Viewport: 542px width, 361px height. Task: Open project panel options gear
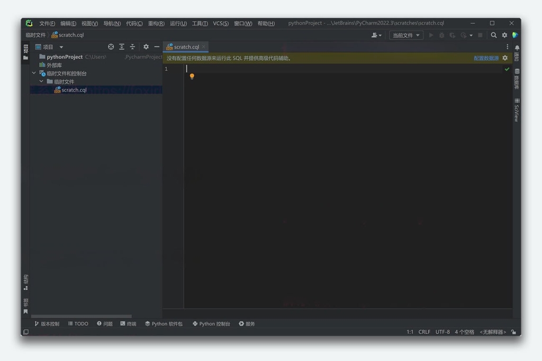(x=146, y=47)
